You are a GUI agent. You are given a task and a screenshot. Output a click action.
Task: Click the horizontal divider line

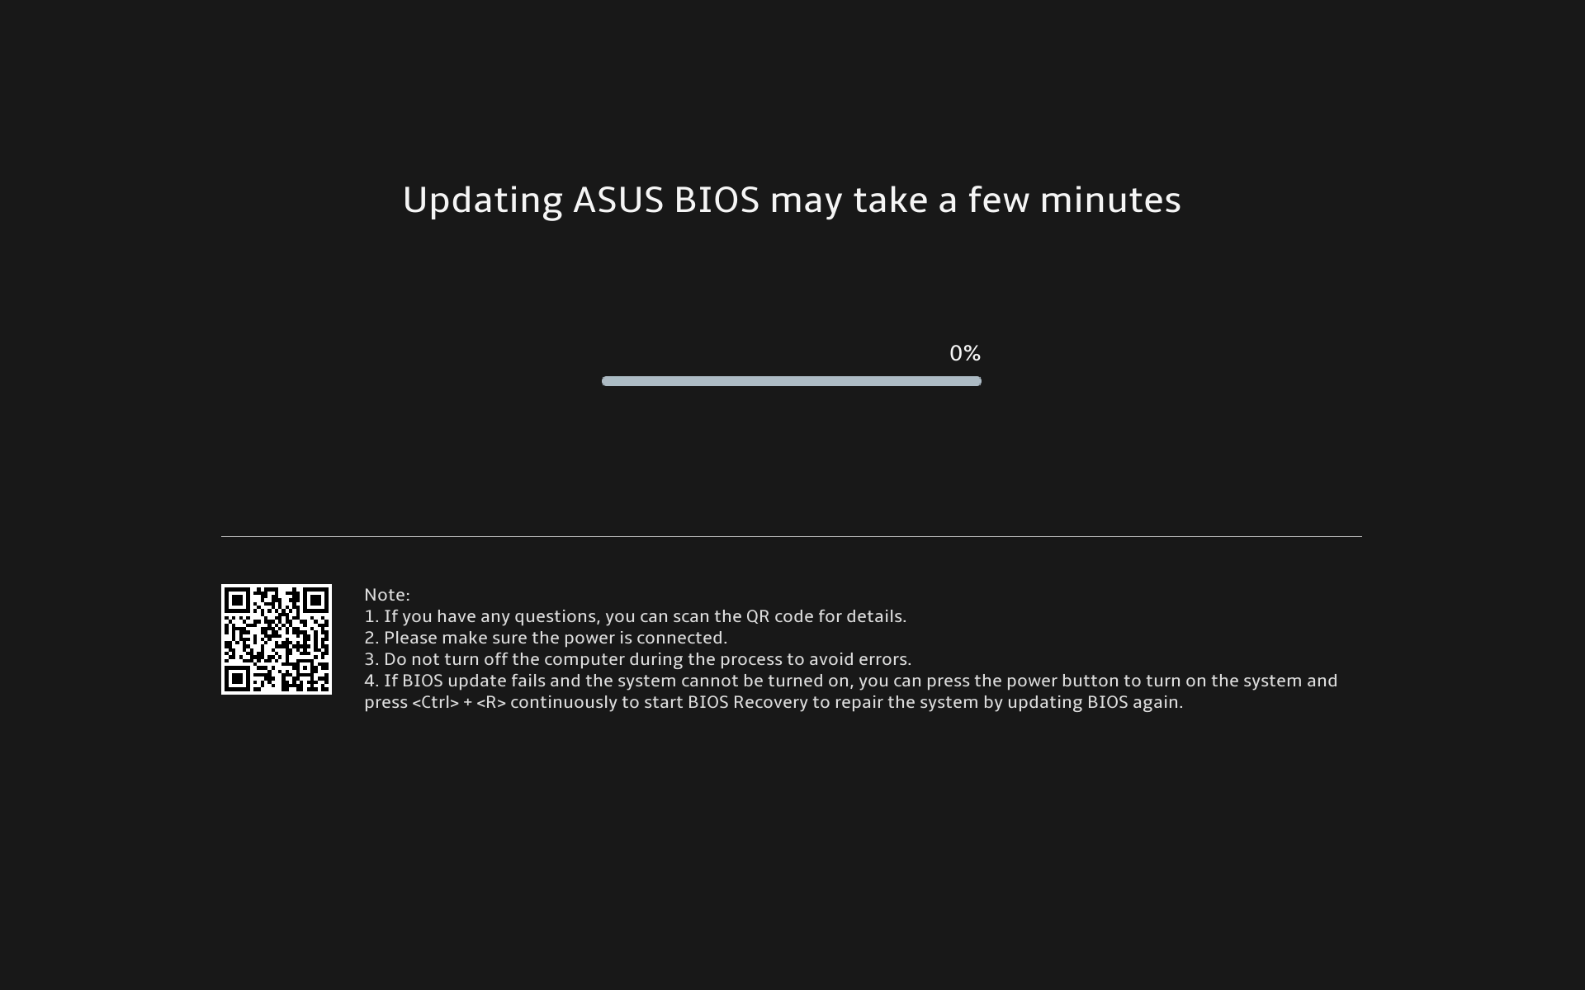[x=792, y=536]
